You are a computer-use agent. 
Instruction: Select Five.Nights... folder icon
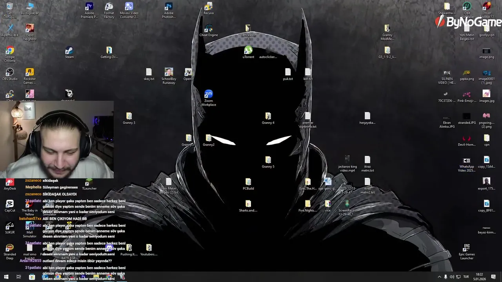308,206
